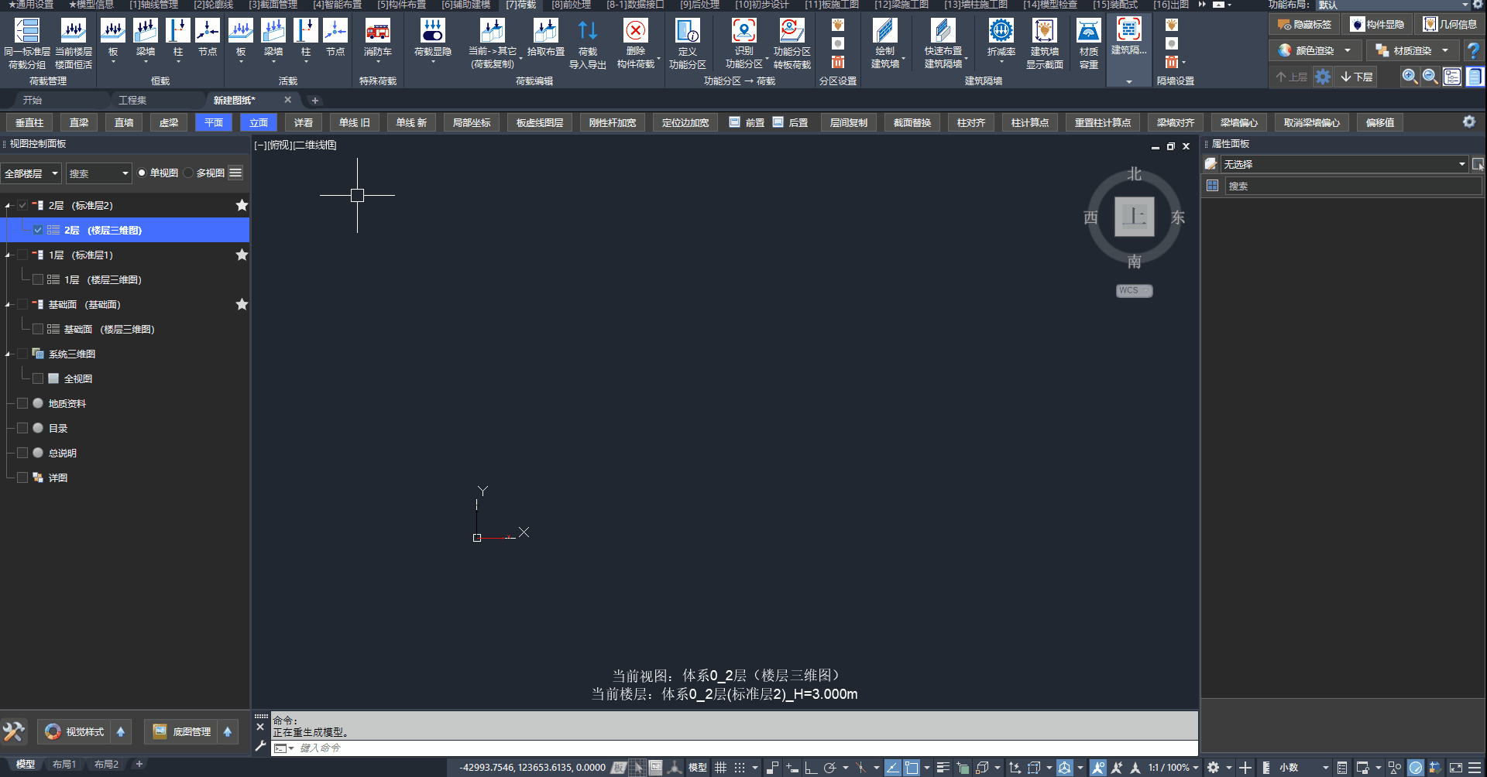Switch to the 布局1 layout tab
The width and height of the screenshot is (1487, 777).
64,765
